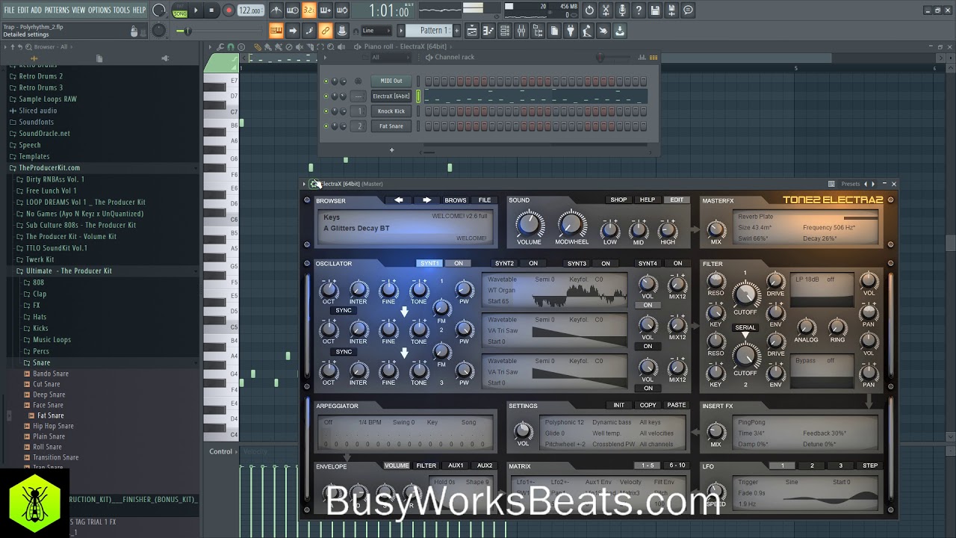The height and width of the screenshot is (538, 956).
Task: Click the Fat Snare channel button
Action: (391, 126)
